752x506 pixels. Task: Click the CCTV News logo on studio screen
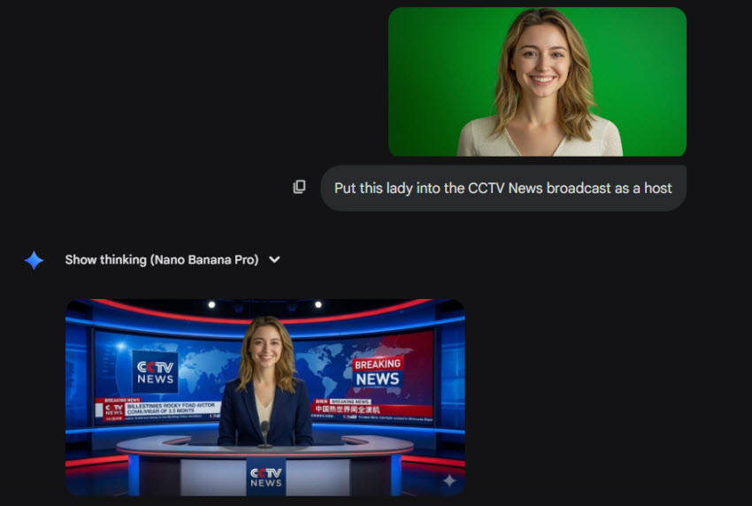point(155,371)
